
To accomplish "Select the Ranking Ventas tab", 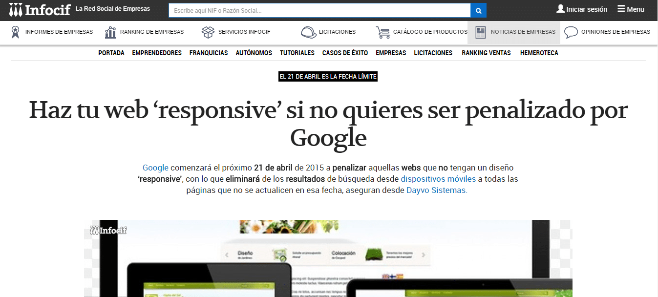I will [486, 53].
